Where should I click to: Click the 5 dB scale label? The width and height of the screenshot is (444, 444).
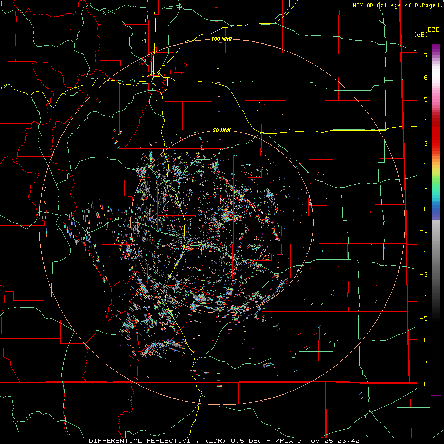coord(426,99)
